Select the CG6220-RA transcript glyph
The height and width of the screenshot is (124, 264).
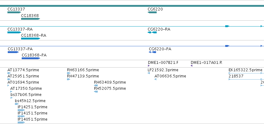(152, 32)
